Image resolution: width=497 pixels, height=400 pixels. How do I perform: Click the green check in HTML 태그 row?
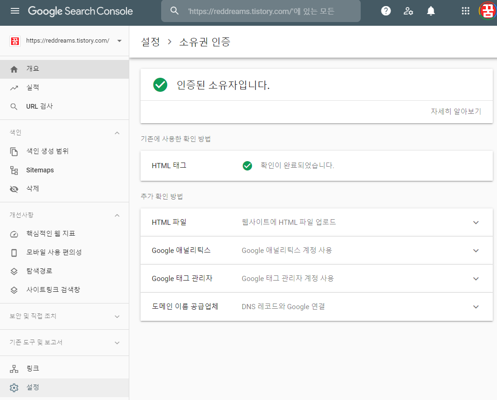pos(247,165)
